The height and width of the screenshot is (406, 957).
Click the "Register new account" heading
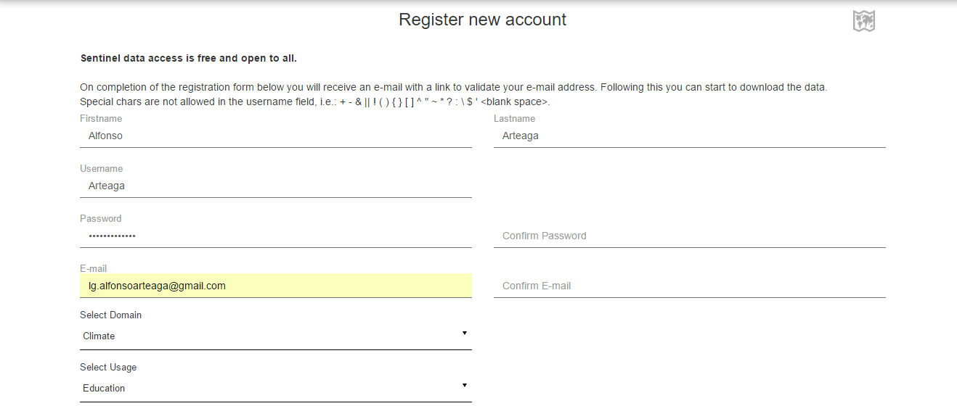coord(482,20)
